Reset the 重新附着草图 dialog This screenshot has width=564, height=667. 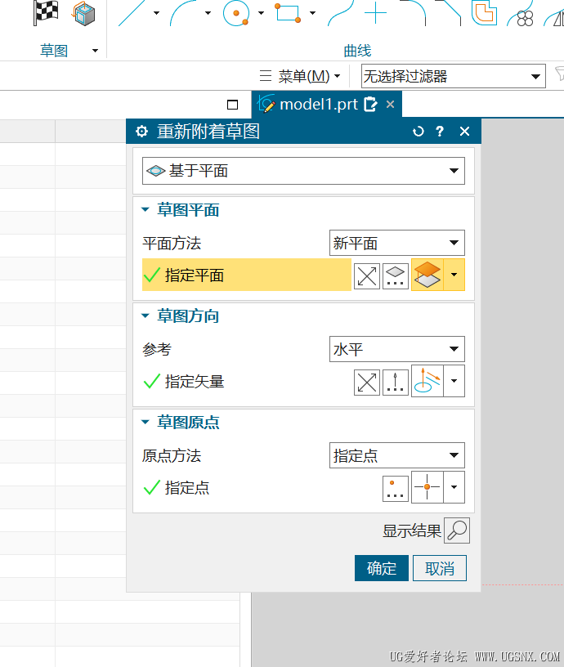pos(419,132)
